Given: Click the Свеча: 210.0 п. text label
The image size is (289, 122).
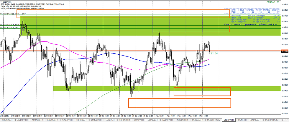Looking at the screenshot, I should point(233,24).
